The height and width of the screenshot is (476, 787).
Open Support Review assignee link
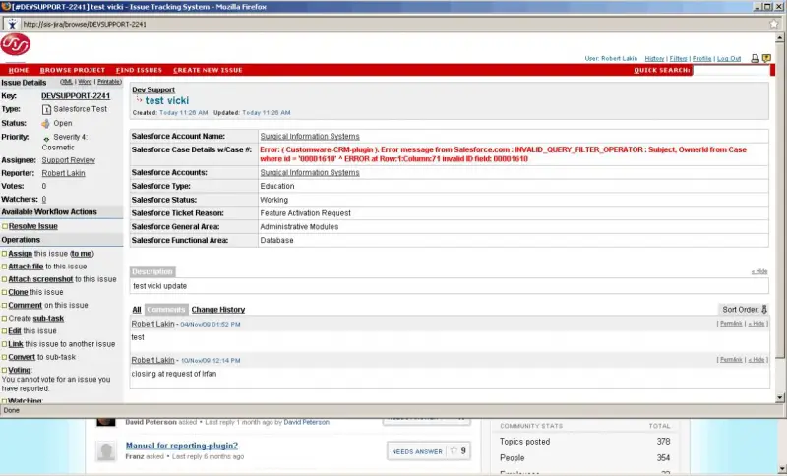(x=68, y=160)
